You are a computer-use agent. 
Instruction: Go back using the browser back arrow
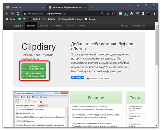[x=7, y=14]
